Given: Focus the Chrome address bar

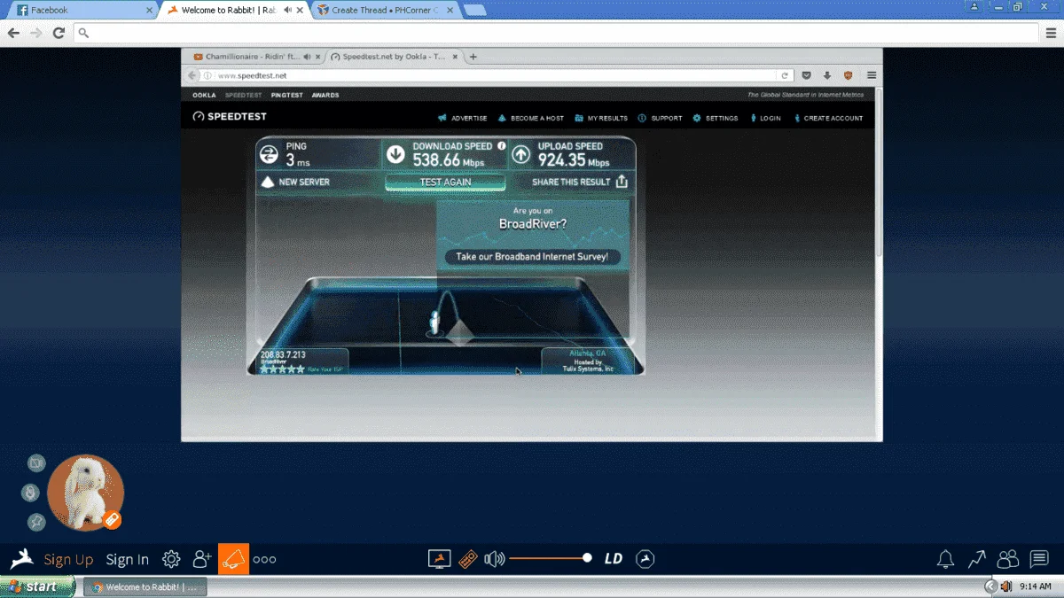Looking at the screenshot, I should coord(554,33).
